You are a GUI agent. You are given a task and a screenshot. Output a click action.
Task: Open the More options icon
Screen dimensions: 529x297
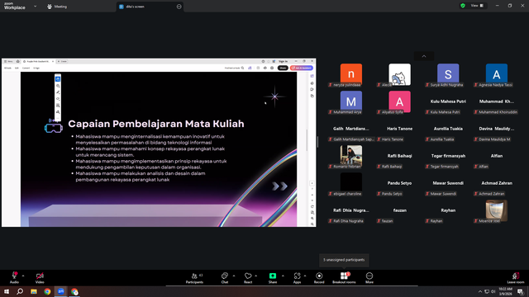(369, 276)
